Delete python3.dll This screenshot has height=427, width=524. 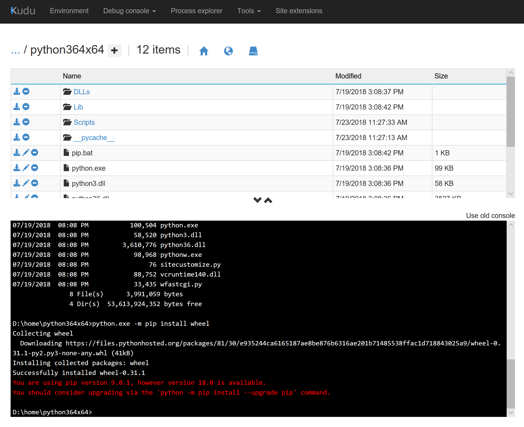(35, 183)
